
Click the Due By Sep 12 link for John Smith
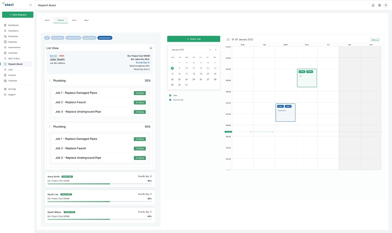(x=143, y=63)
